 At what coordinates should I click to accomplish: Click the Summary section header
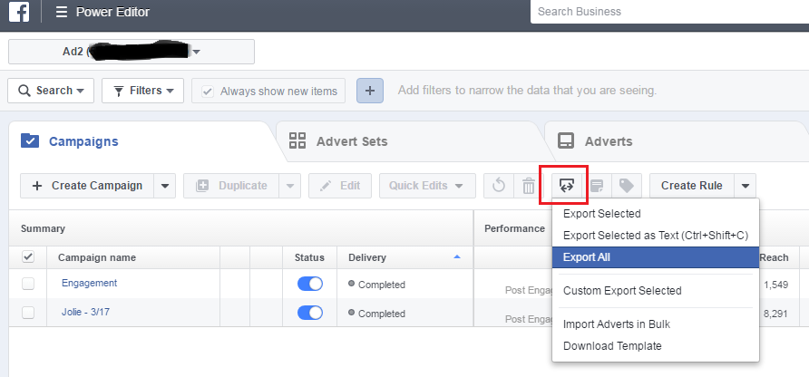pyautogui.click(x=43, y=228)
